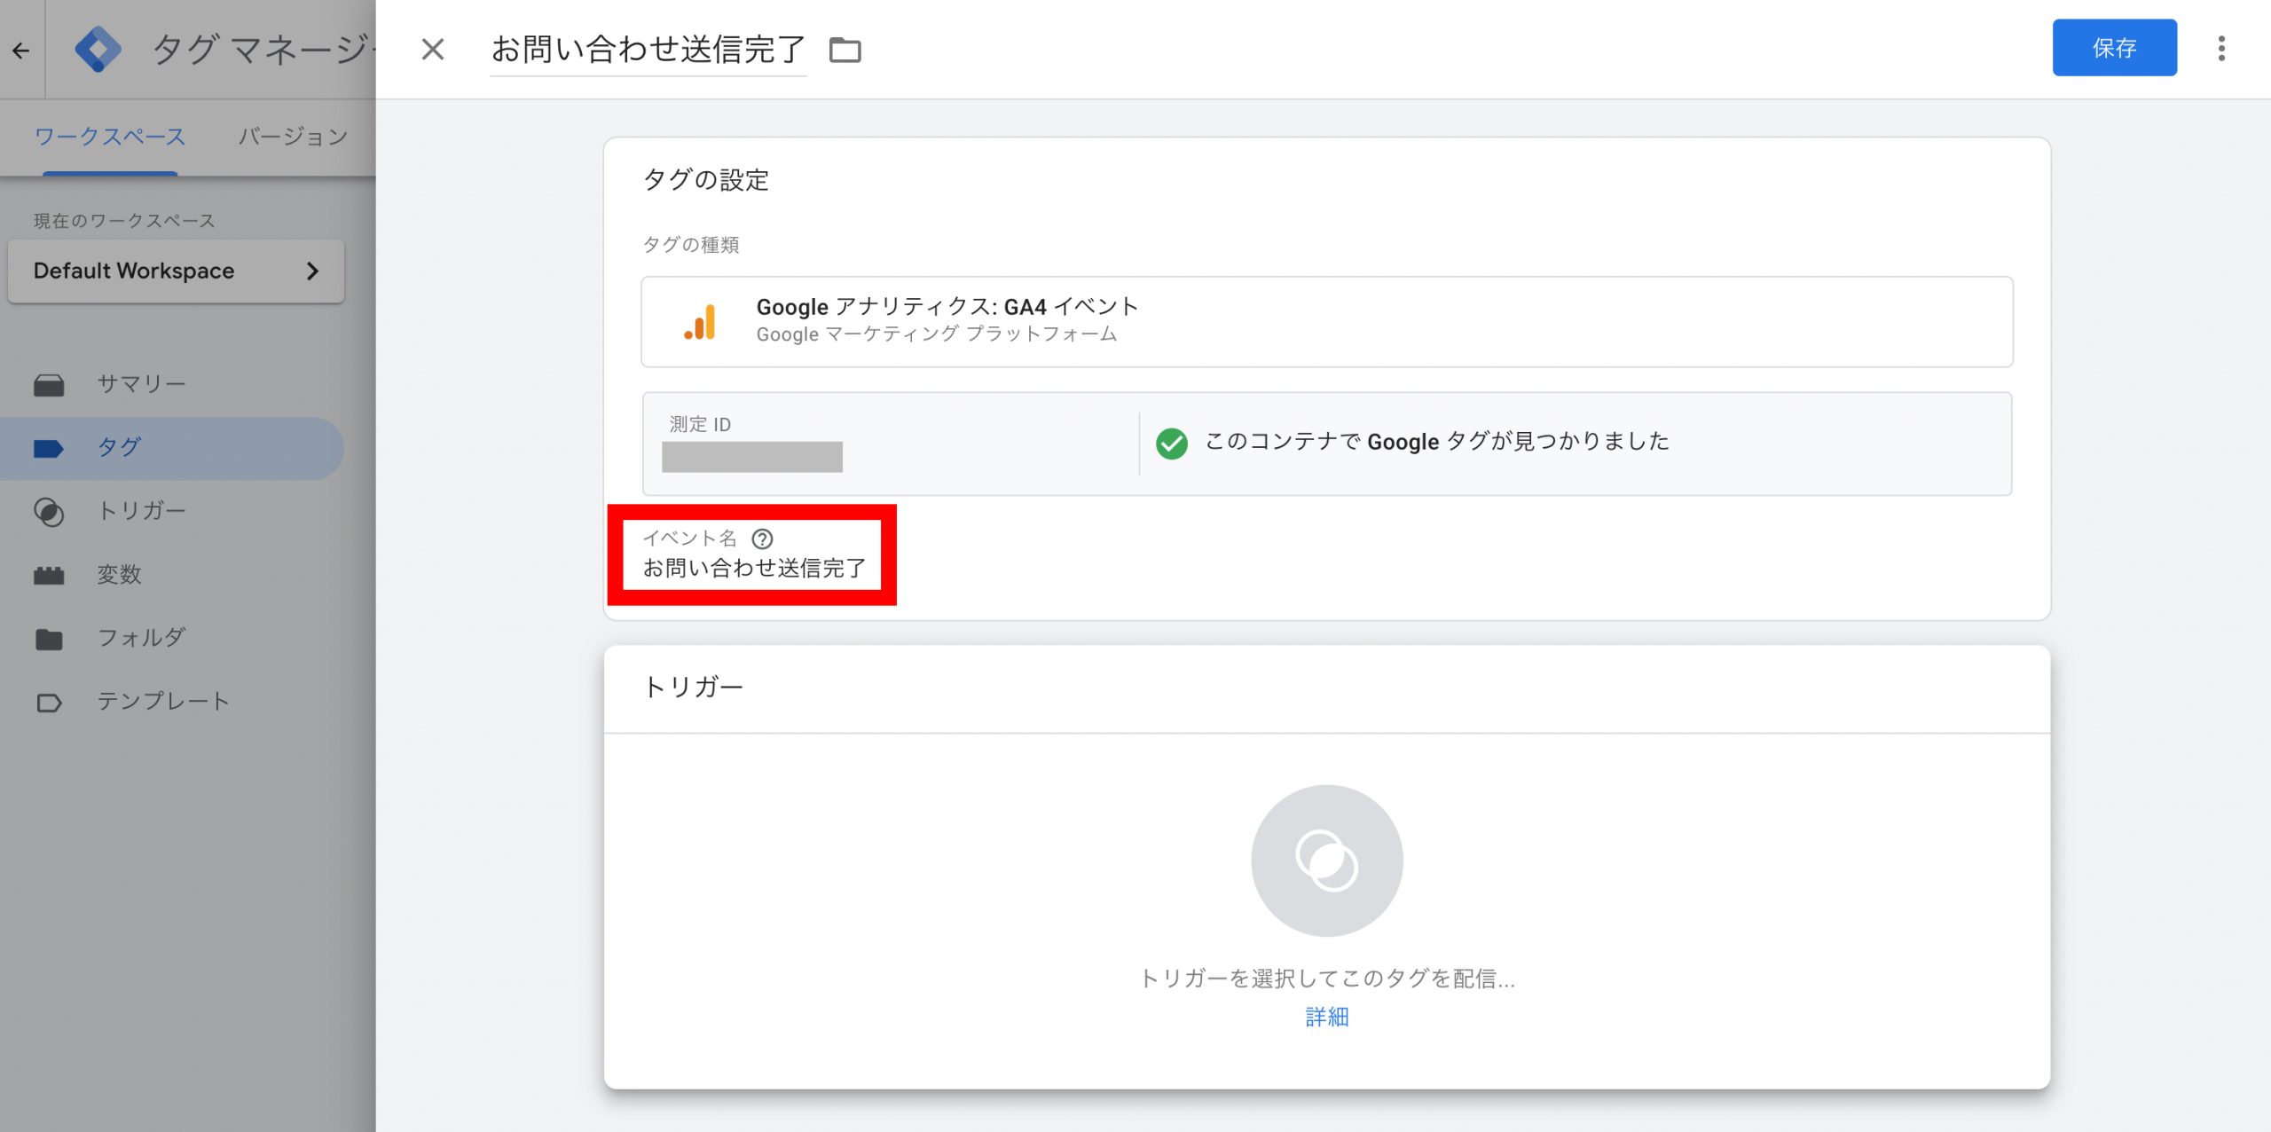2271x1132 pixels.
Task: Select the GA4 イベント tag type box
Action: point(1327,322)
